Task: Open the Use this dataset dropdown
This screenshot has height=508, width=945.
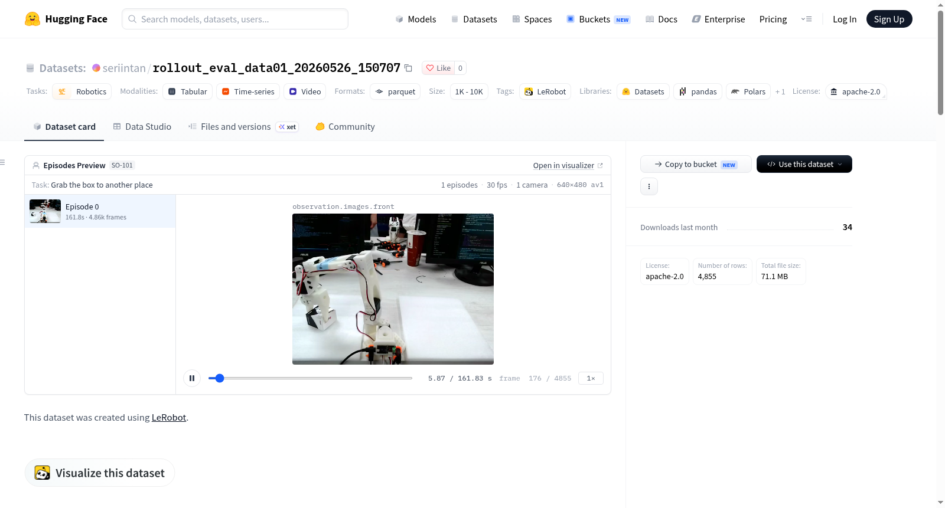Action: pyautogui.click(x=804, y=164)
